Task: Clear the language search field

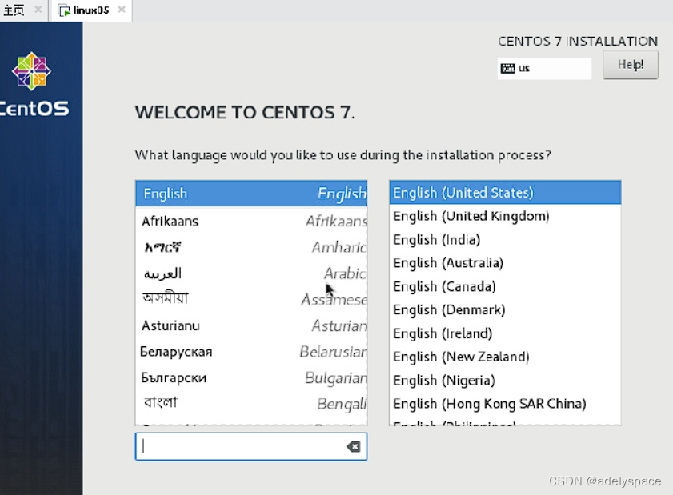Action: click(x=353, y=447)
